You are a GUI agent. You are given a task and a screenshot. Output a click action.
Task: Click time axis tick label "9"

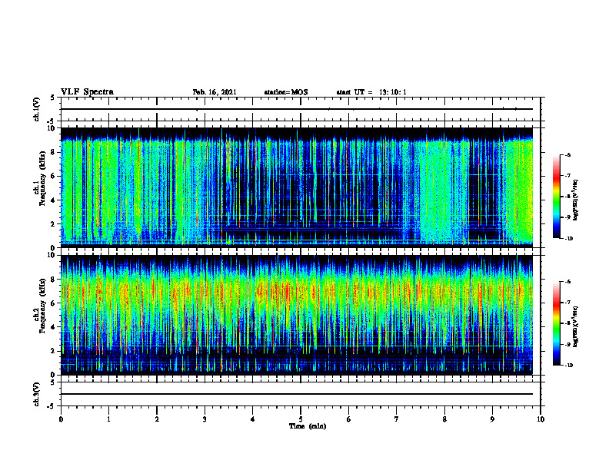click(492, 419)
